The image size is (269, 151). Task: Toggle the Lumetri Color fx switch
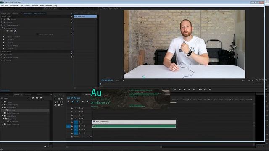click(5, 28)
